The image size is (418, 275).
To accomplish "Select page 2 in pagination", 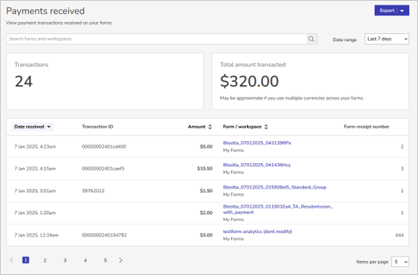I will click(45, 260).
